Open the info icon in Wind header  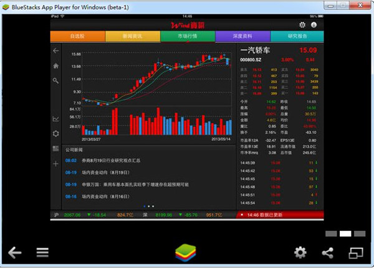click(314, 25)
